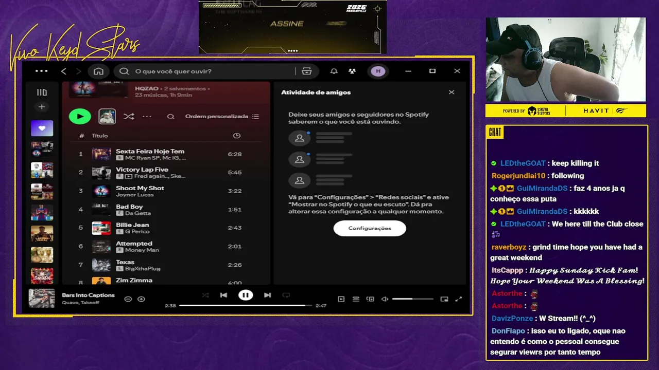
Task: Open playlist cover thumbnail beside play button
Action: click(107, 117)
